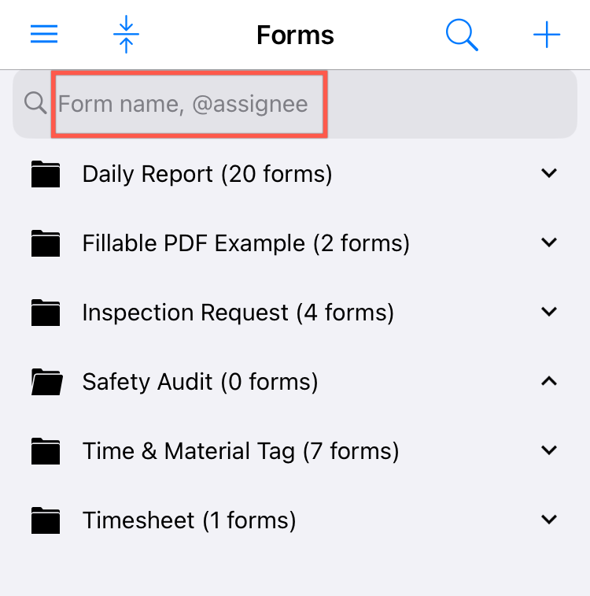Tap the open Safety Audit folder icon
Image resolution: width=590 pixels, height=596 pixels.
tap(46, 382)
